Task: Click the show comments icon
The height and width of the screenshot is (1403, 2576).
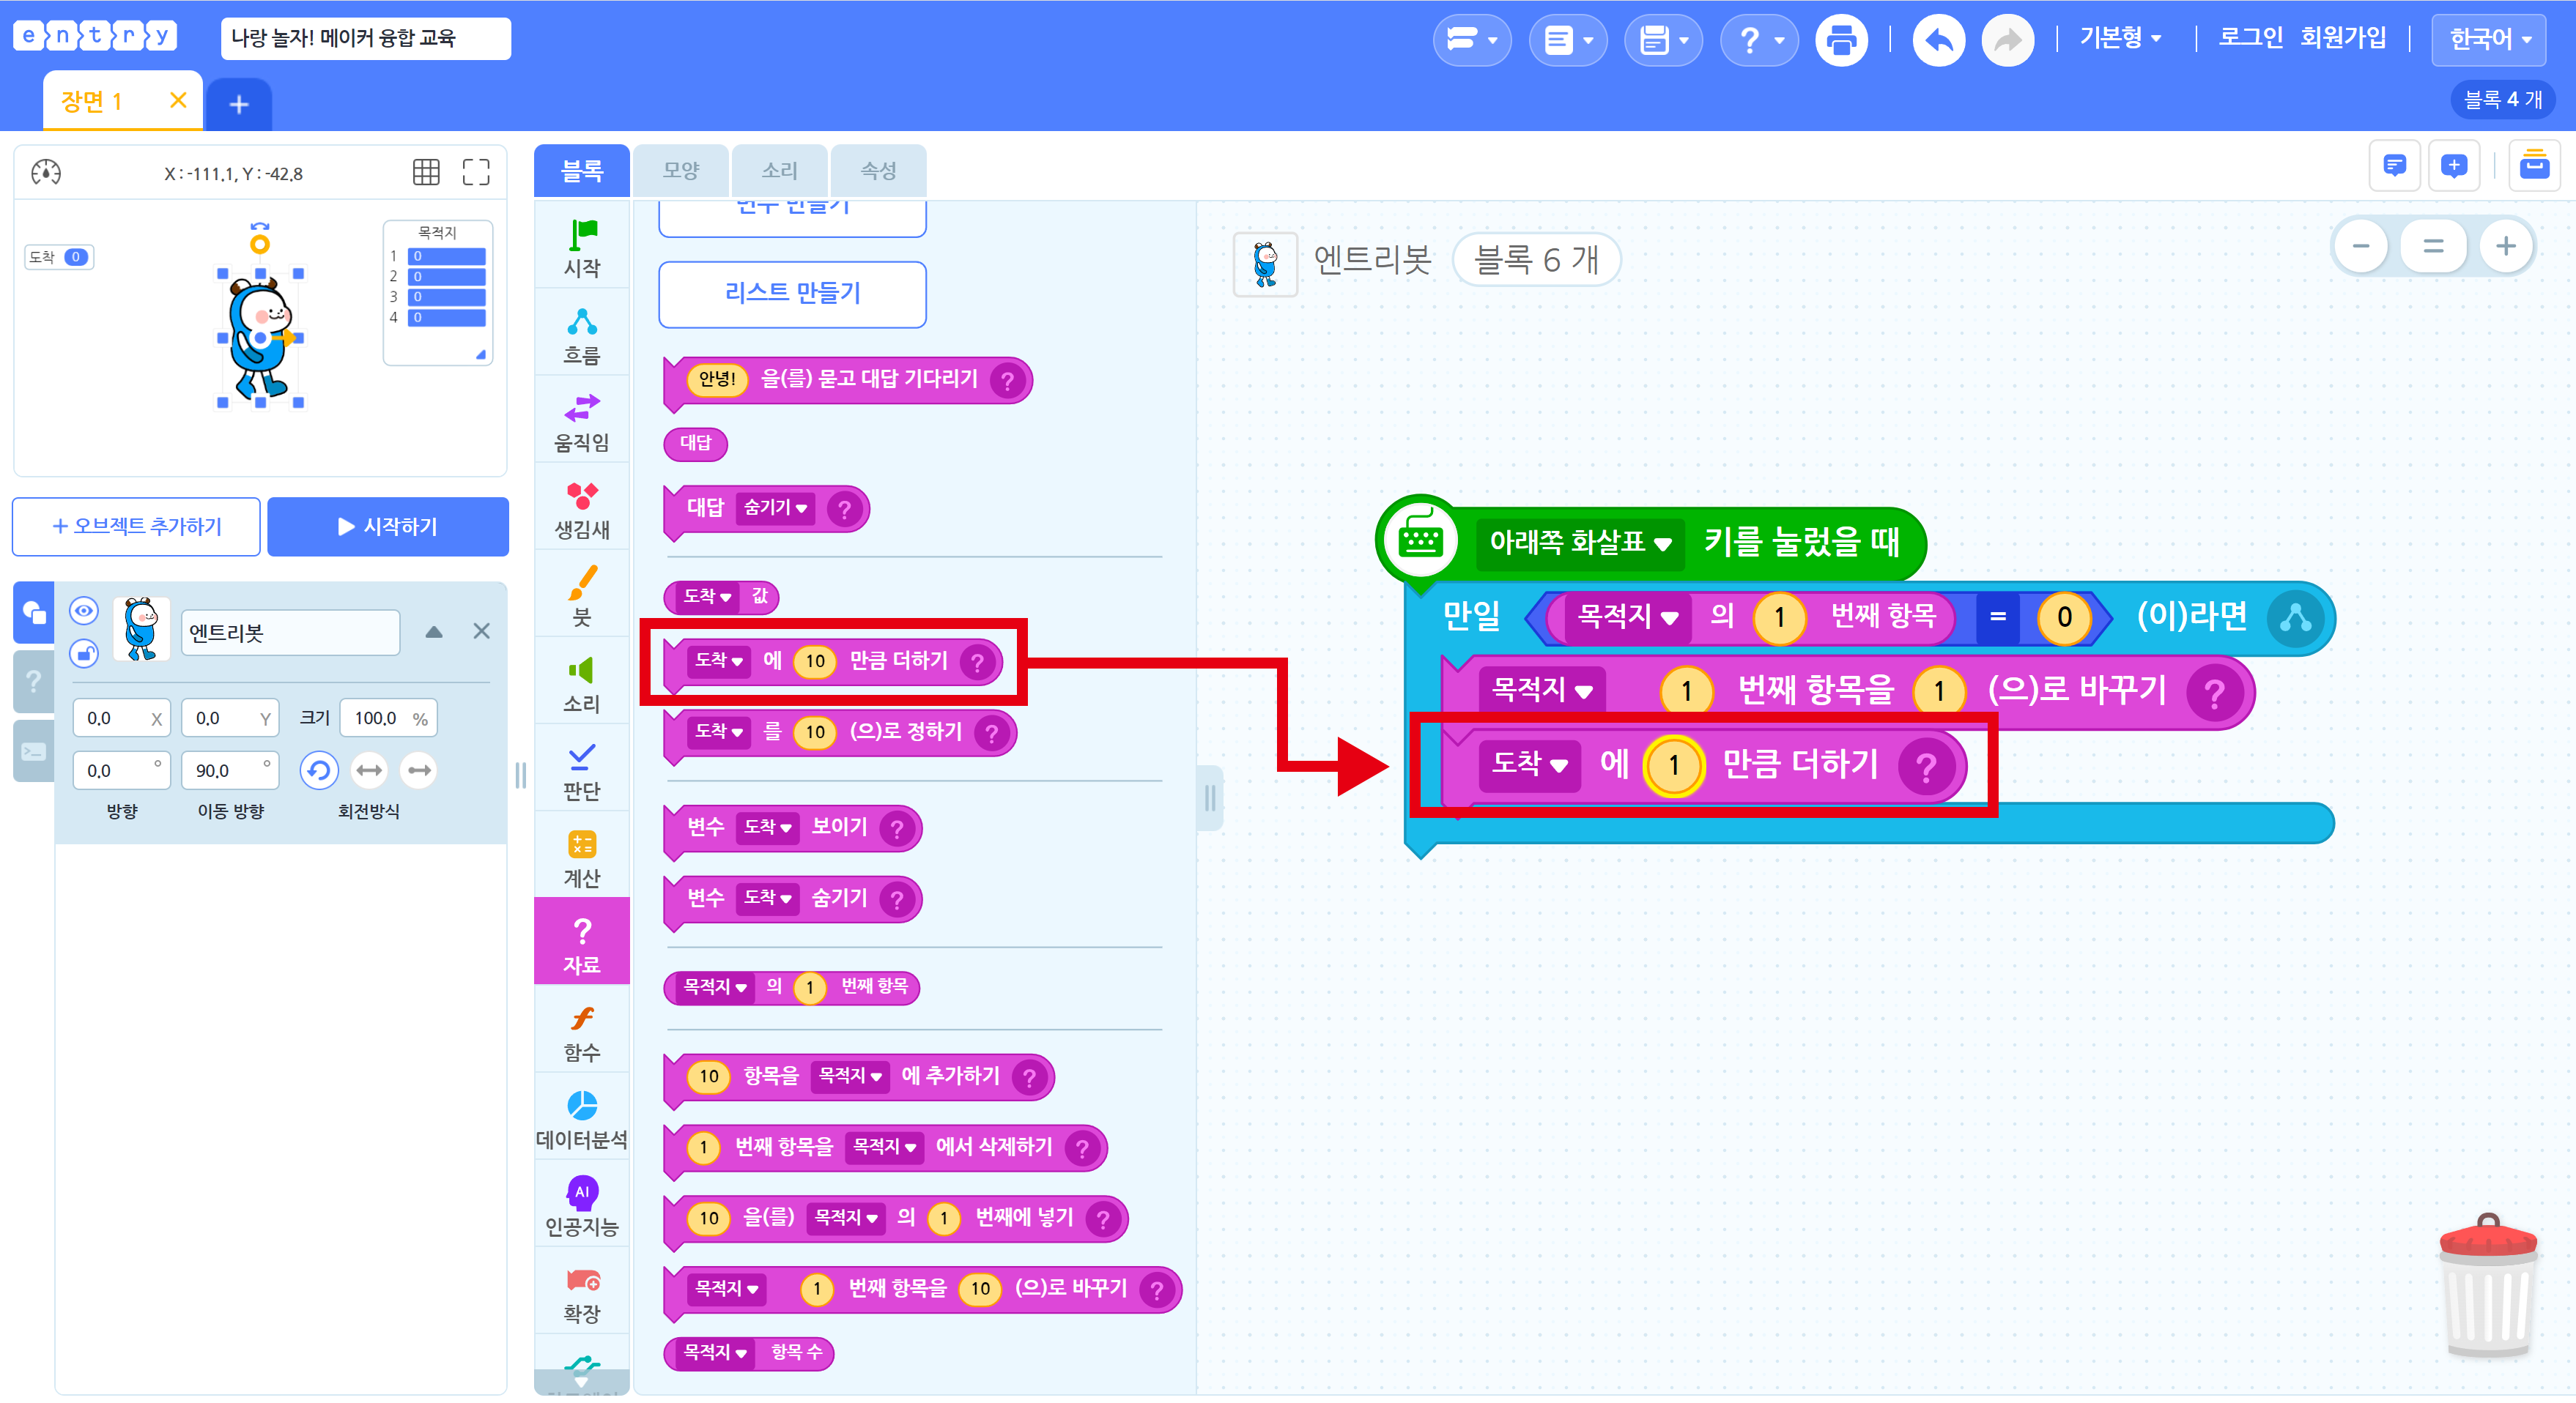Action: [x=2394, y=165]
